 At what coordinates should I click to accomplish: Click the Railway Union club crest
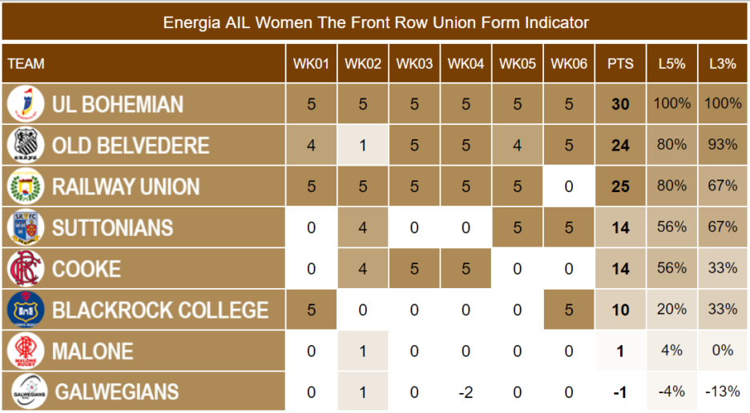(24, 186)
